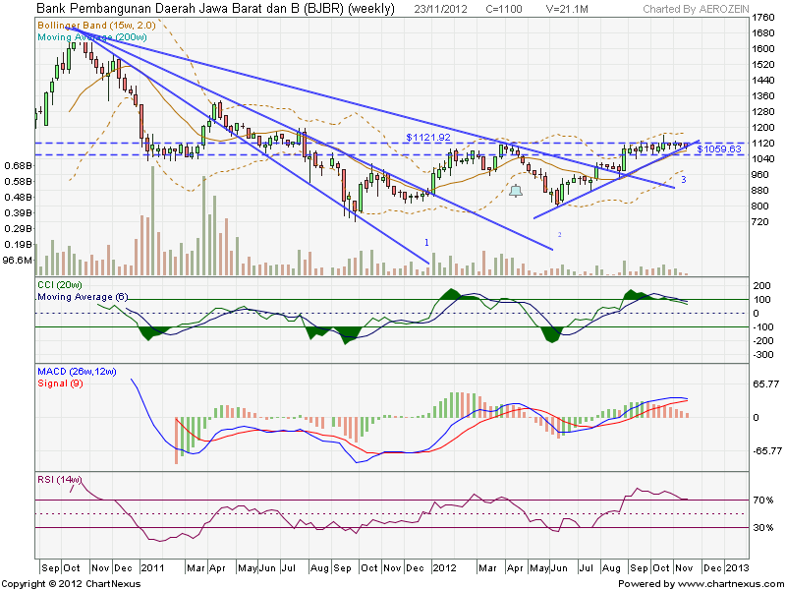The width and height of the screenshot is (786, 590).
Task: Click the CCI (20w) indicator label
Action: [58, 283]
